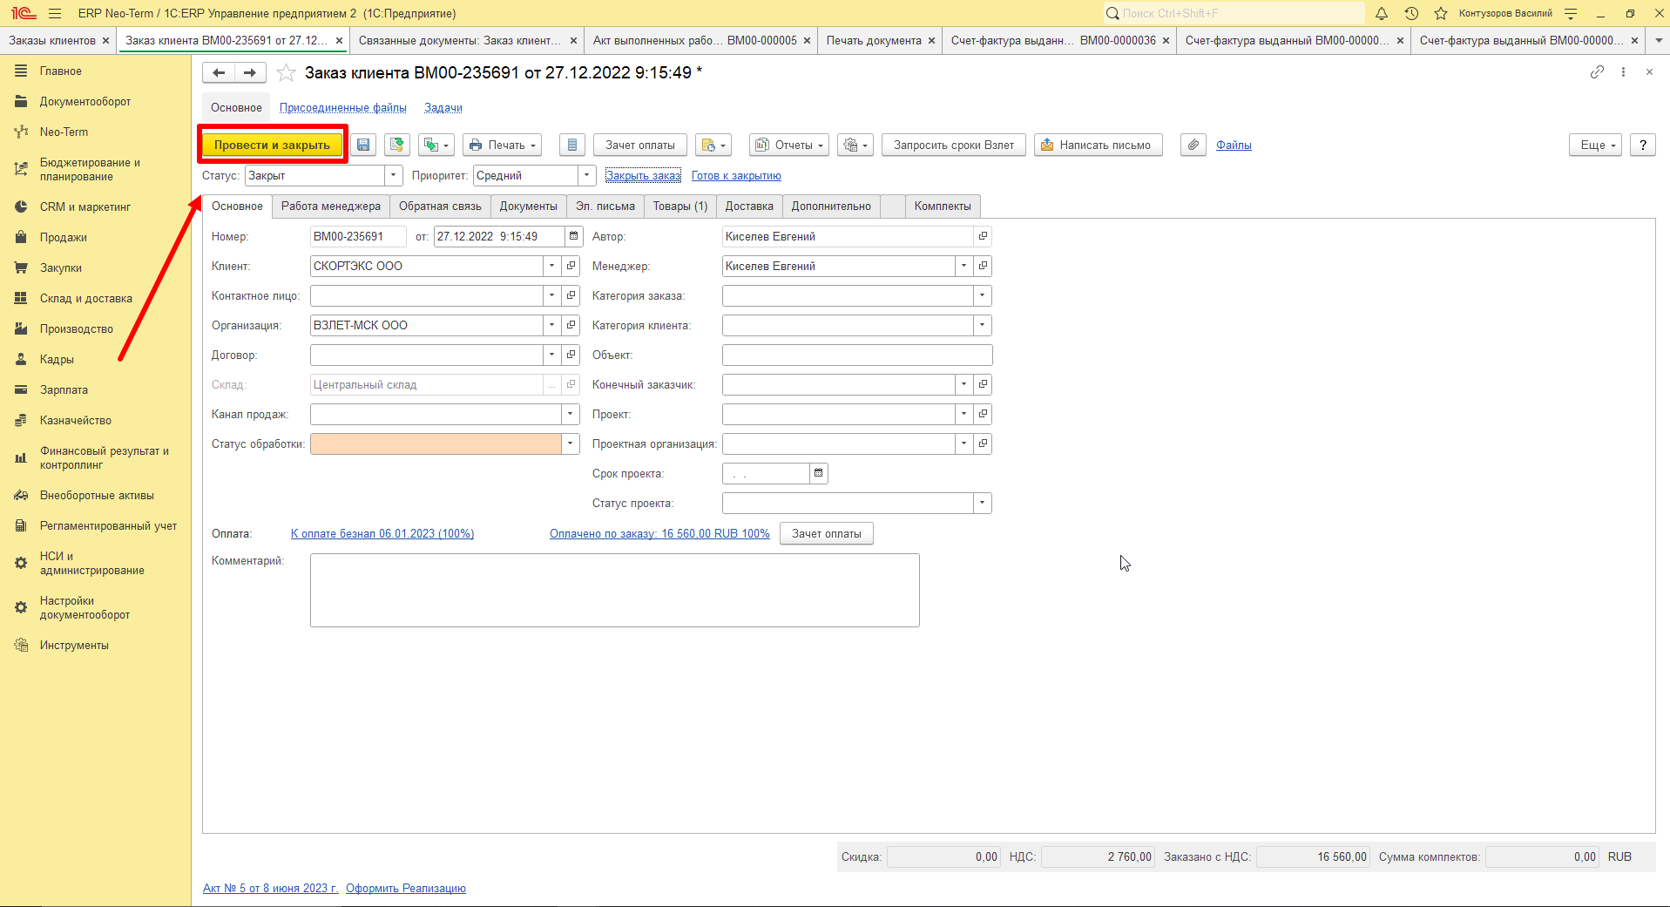Viewport: 1670px width, 907px height.
Task: Open the notifications bell icon
Action: point(1382,13)
